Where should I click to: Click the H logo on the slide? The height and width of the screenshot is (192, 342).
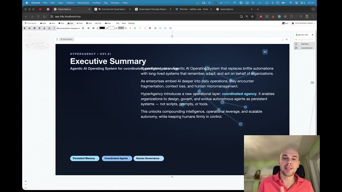[265, 52]
